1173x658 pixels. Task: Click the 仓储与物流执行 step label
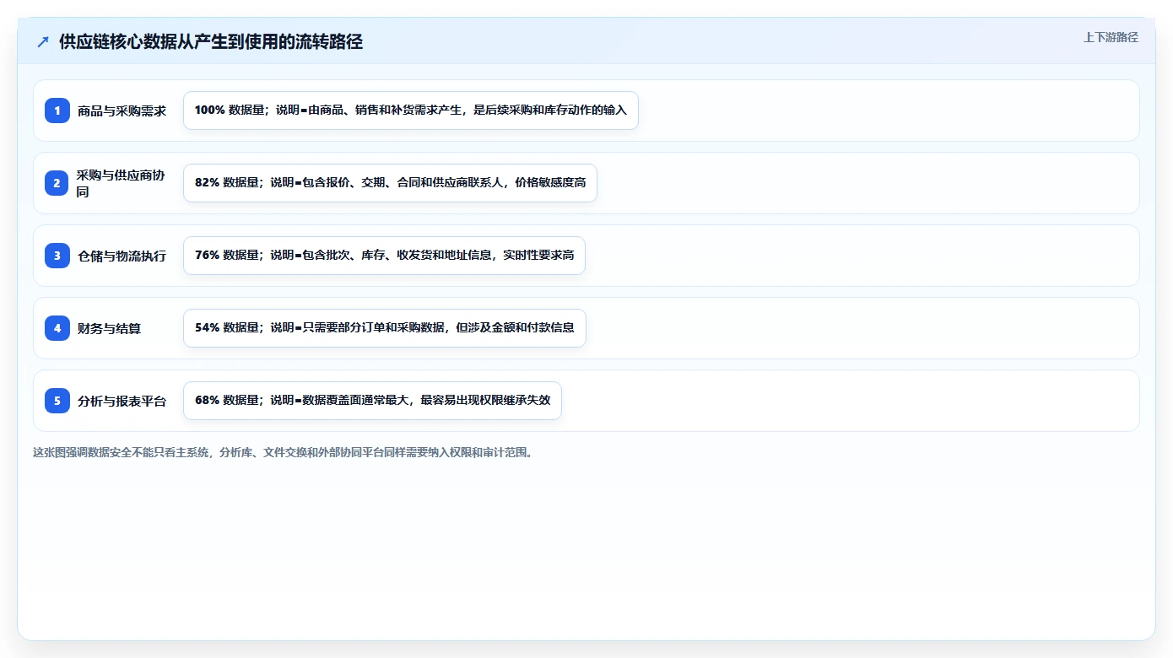122,256
